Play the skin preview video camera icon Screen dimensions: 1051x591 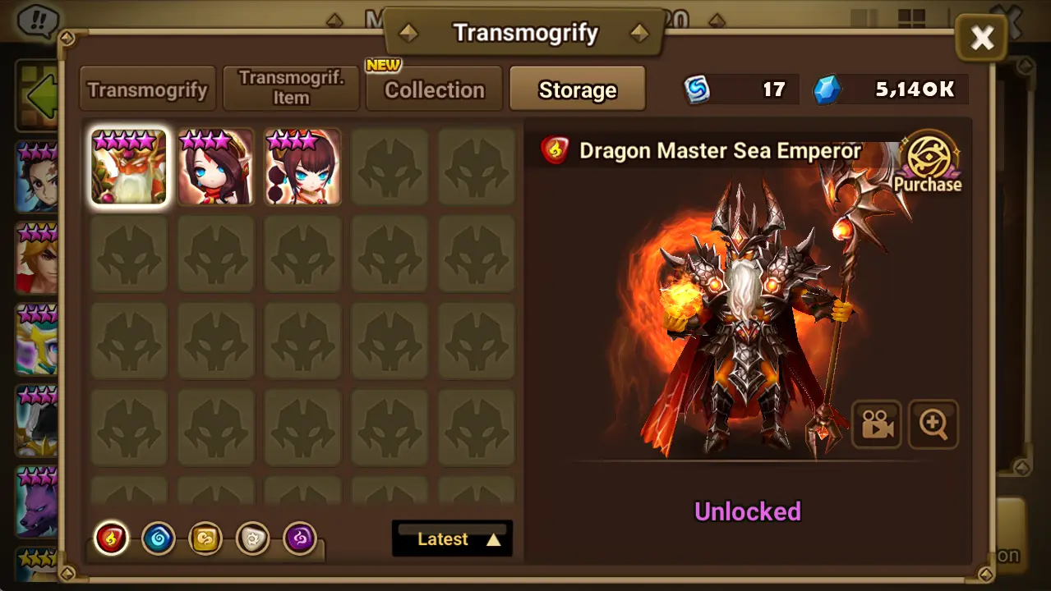pos(877,424)
